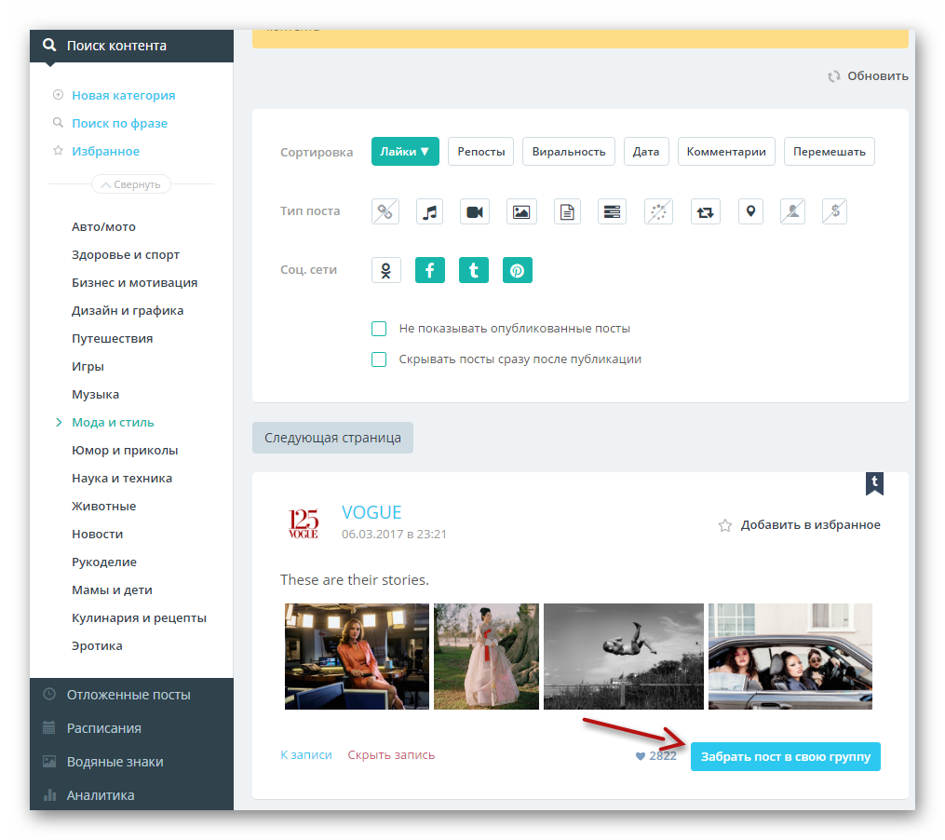Toggle the repost post type filter
Viewport: 945px width, 840px height.
[705, 211]
